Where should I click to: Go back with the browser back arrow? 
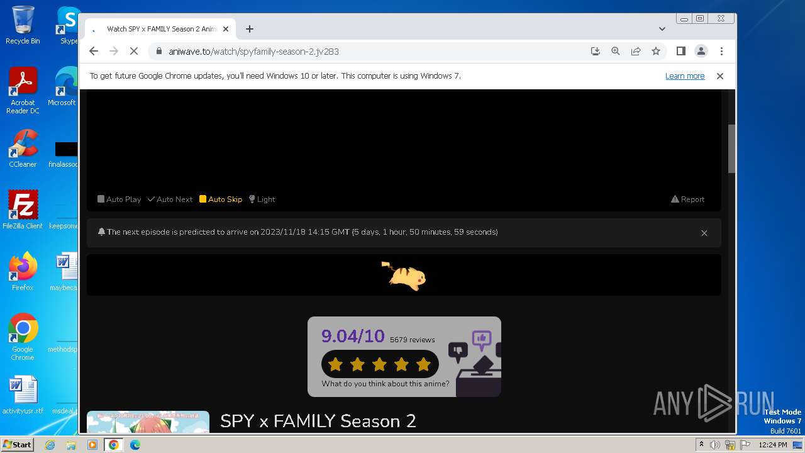point(94,52)
